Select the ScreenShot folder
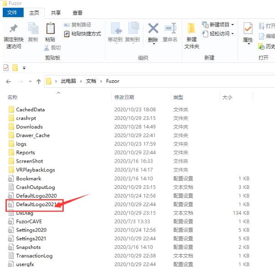This screenshot has width=275, height=267. pos(29,161)
